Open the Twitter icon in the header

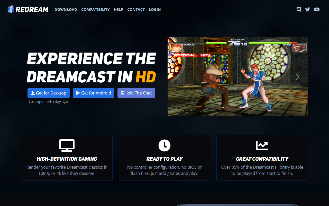click(308, 10)
